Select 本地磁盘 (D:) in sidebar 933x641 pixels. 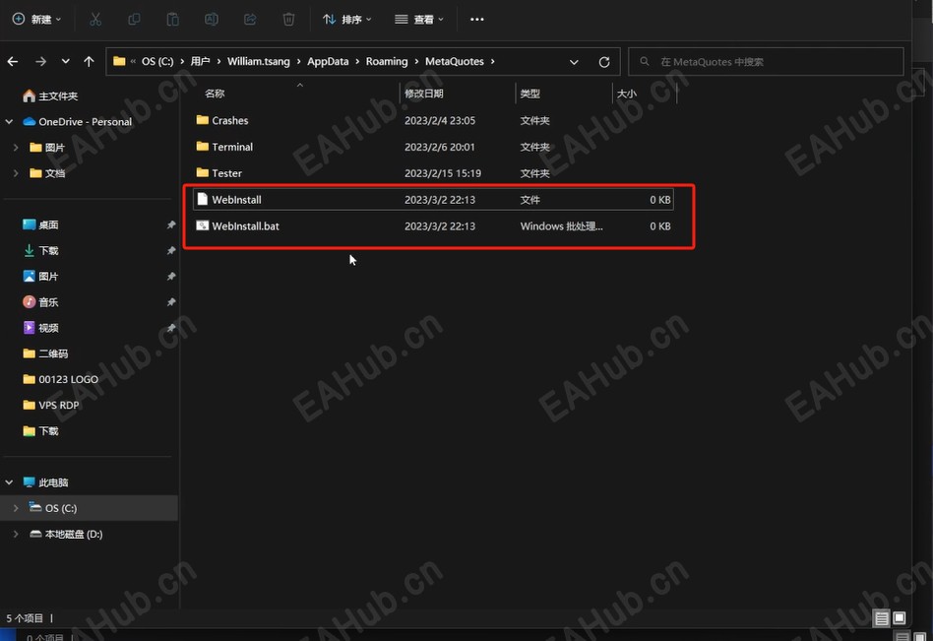click(66, 534)
